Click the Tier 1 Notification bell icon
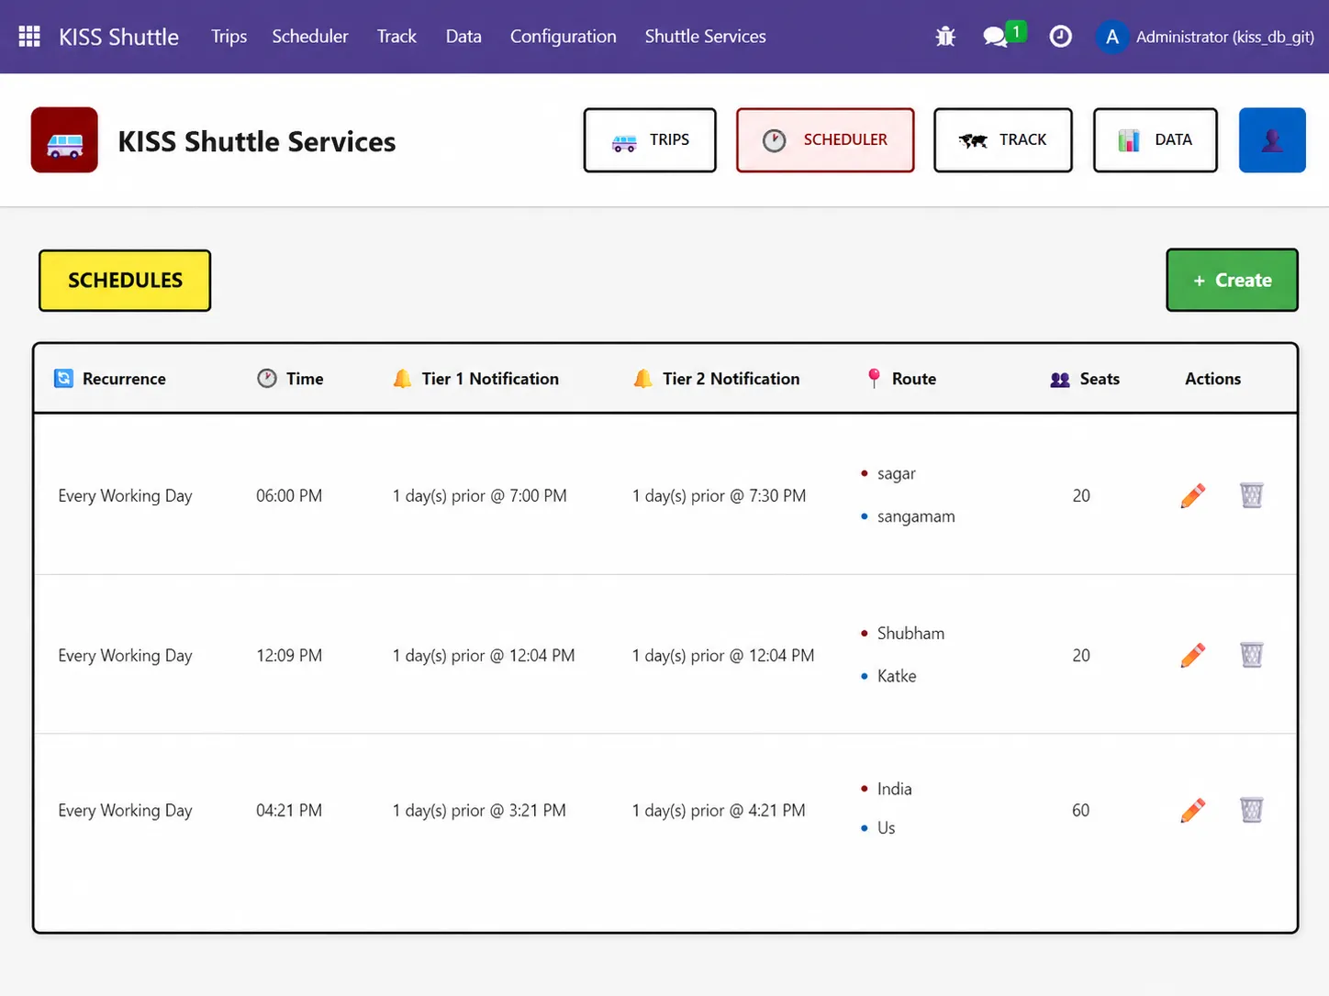Image resolution: width=1329 pixels, height=996 pixels. click(402, 378)
